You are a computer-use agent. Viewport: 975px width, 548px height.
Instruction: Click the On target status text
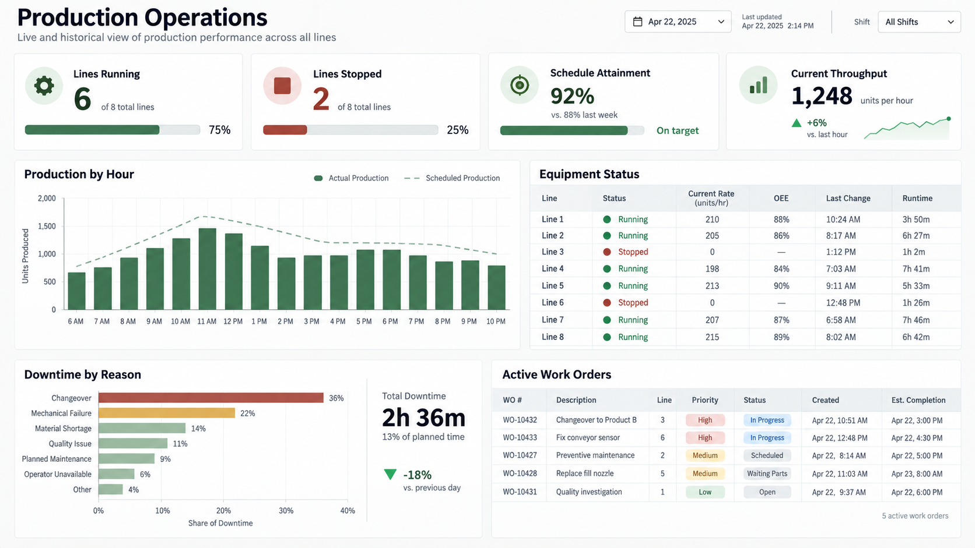coord(677,130)
